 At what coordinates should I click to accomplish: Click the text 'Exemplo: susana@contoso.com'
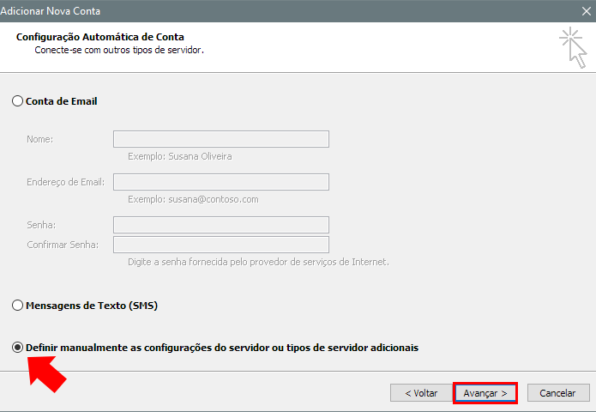click(x=193, y=199)
